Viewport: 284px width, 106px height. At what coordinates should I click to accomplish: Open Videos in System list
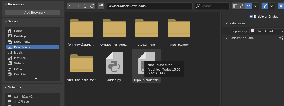pos(32,64)
